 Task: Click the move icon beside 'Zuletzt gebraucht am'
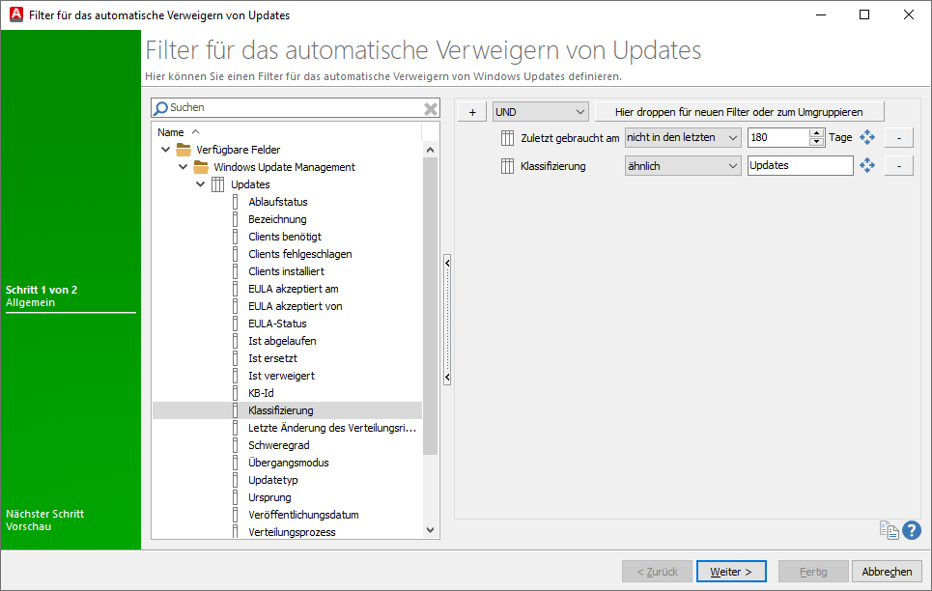coord(866,137)
